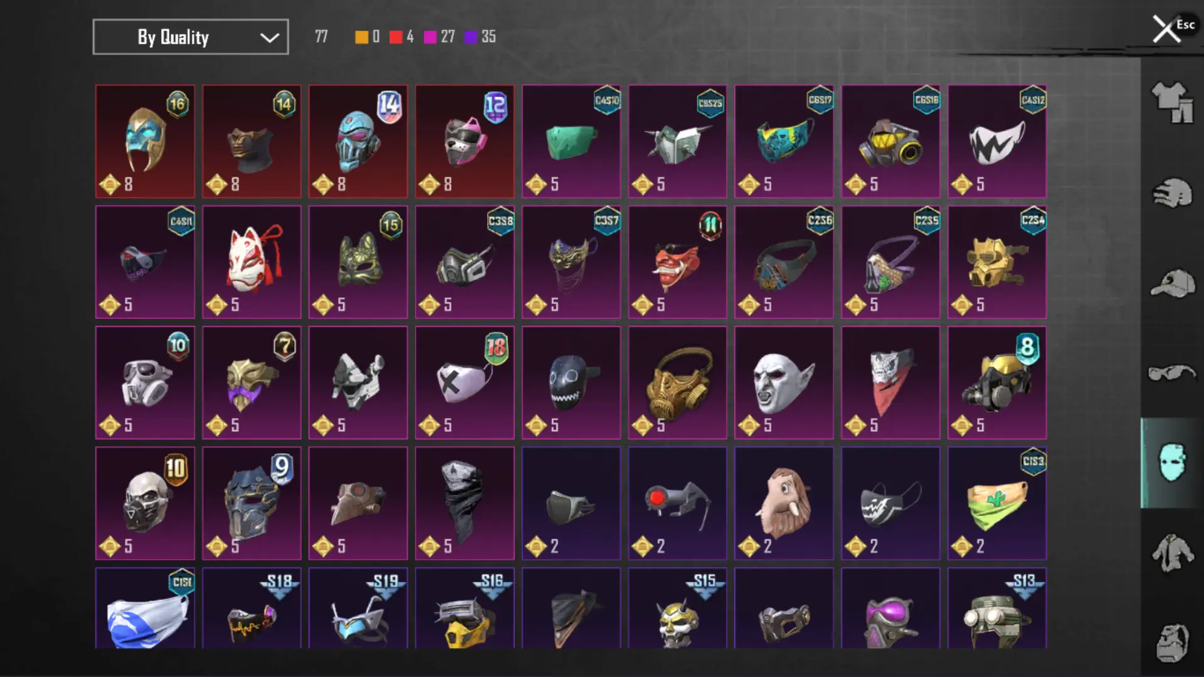Open the outfits set category icon
This screenshot has width=1204, height=677.
[x=1172, y=102]
